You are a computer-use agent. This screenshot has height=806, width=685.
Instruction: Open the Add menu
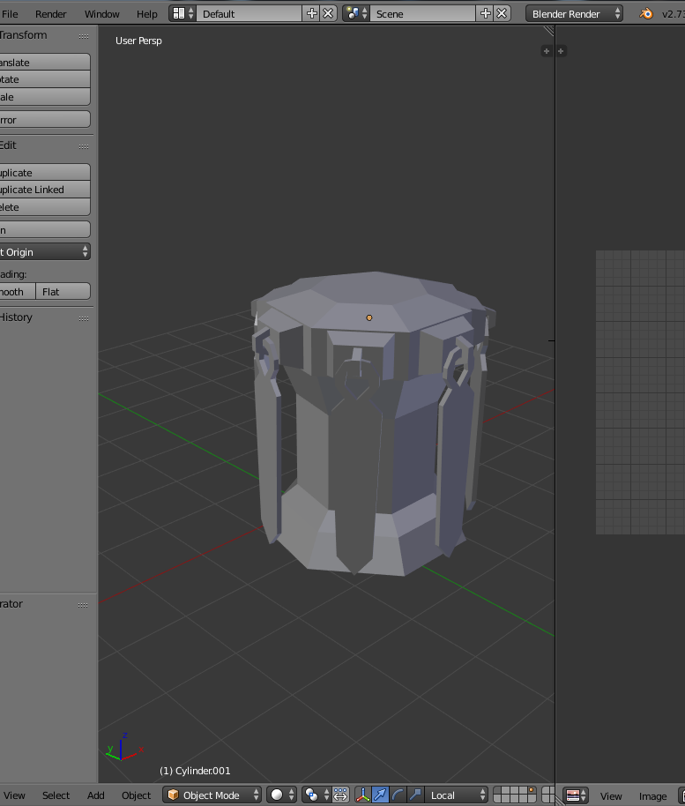click(x=95, y=795)
